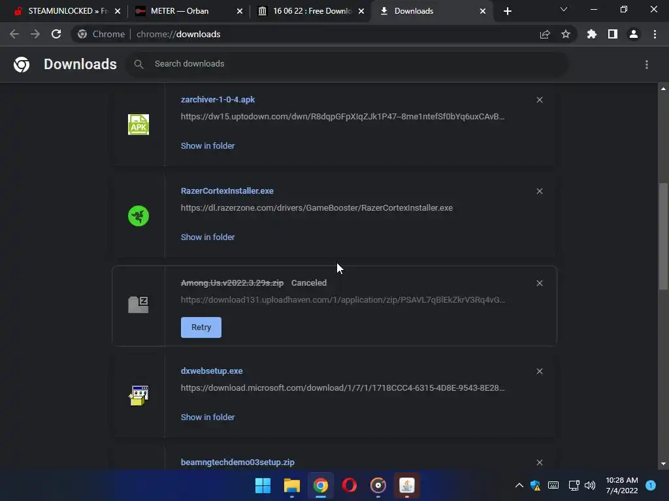Toggle the Chrome side panel icon
Screen dimensions: 669x501
[613, 34]
